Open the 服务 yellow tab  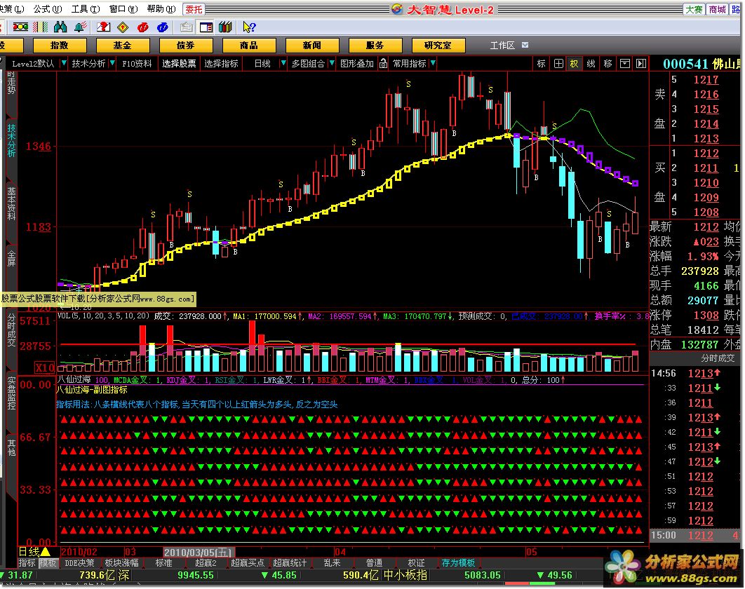click(375, 45)
